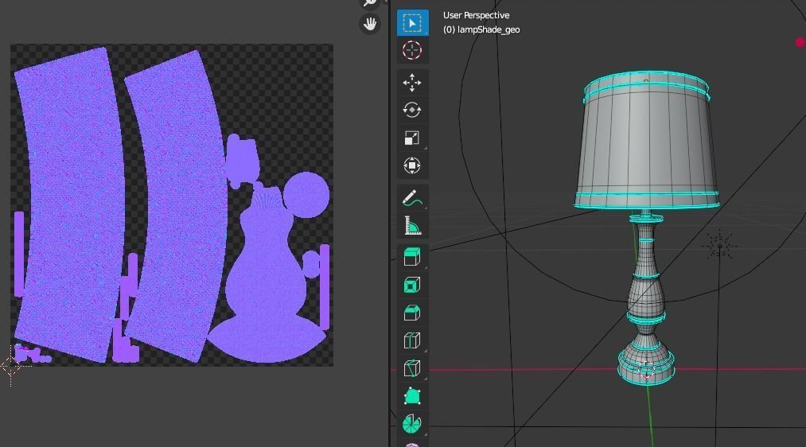Viewport: 806px width, 447px height.
Task: Choose the Extrude Region tool
Action: tap(412, 257)
